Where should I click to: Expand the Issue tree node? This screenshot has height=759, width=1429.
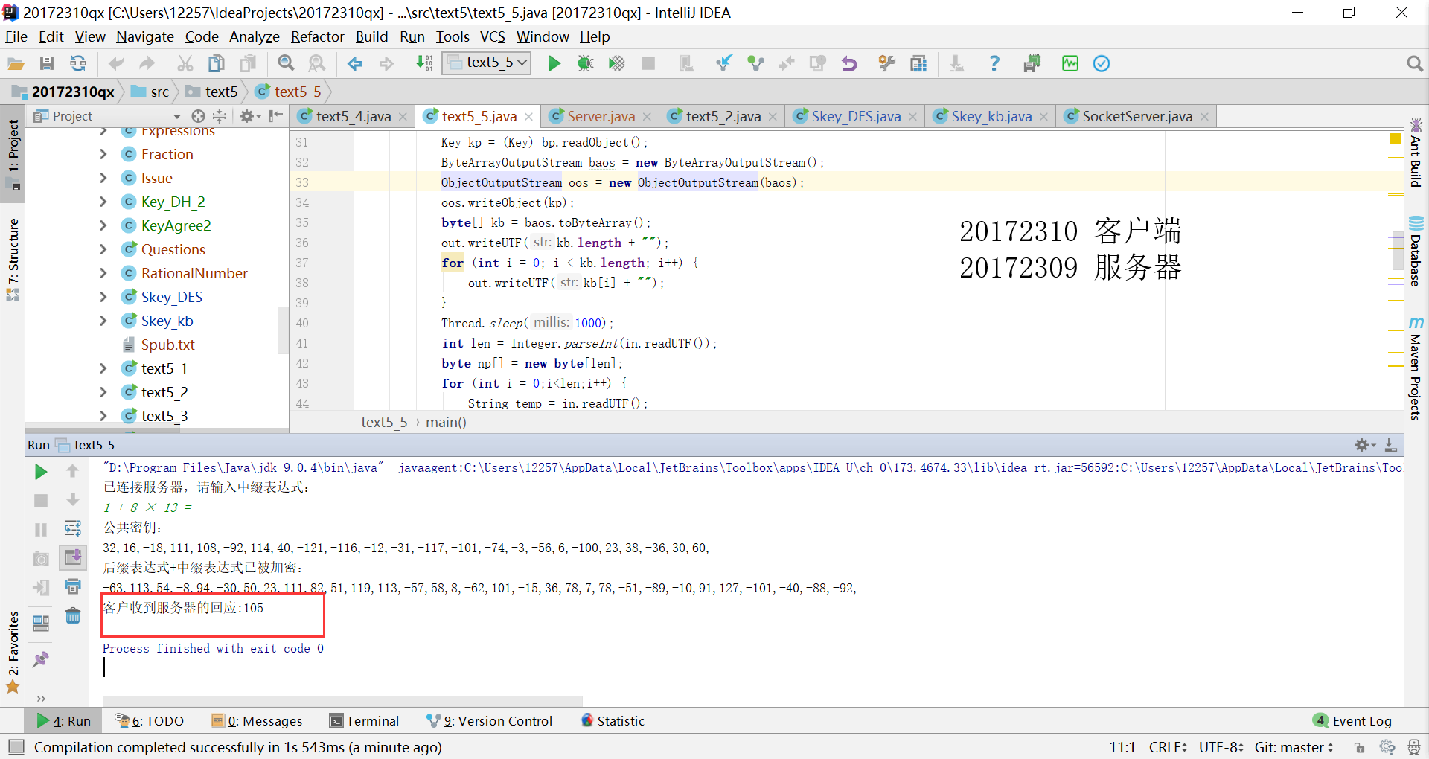[103, 178]
